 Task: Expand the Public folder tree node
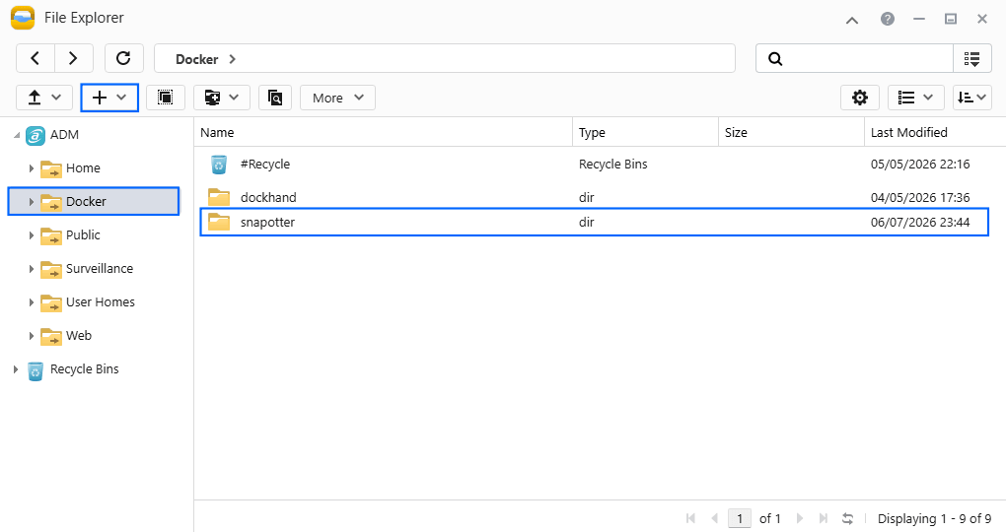click(31, 235)
